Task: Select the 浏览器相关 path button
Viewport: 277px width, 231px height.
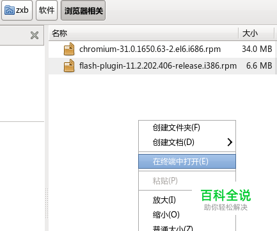Action: coord(83,10)
